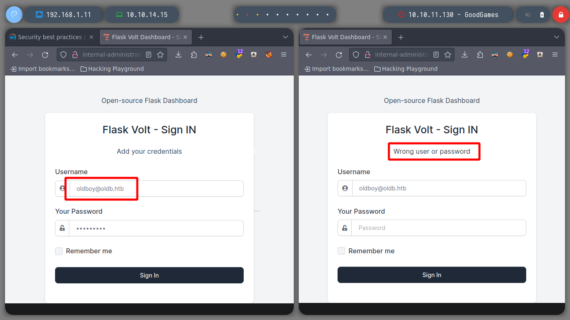
Task: Open the red lock screen button
Action: 560,15
